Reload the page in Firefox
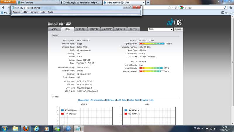Screen dimensions: 234x132 pos(176,8)
